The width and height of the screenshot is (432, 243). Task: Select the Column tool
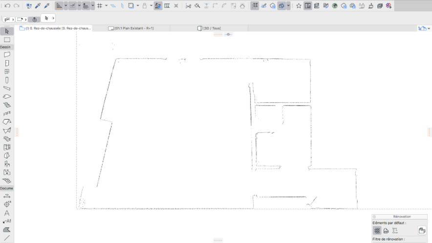coord(7,80)
